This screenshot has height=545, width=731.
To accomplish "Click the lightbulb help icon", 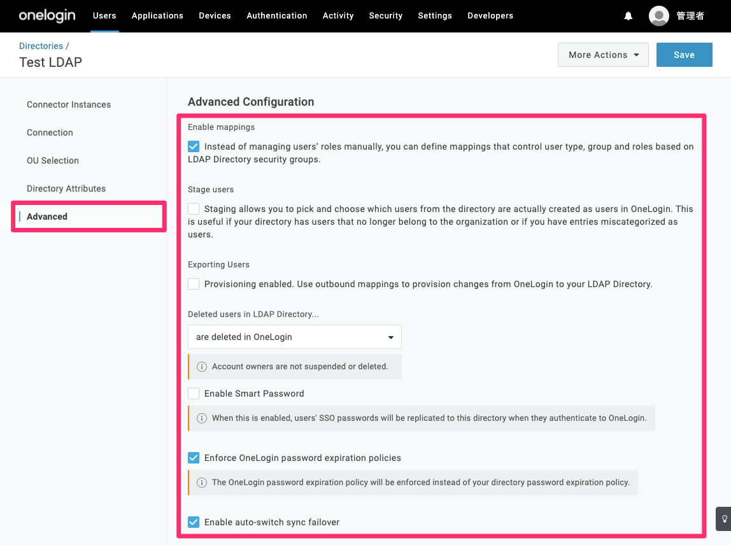I will tap(725, 519).
